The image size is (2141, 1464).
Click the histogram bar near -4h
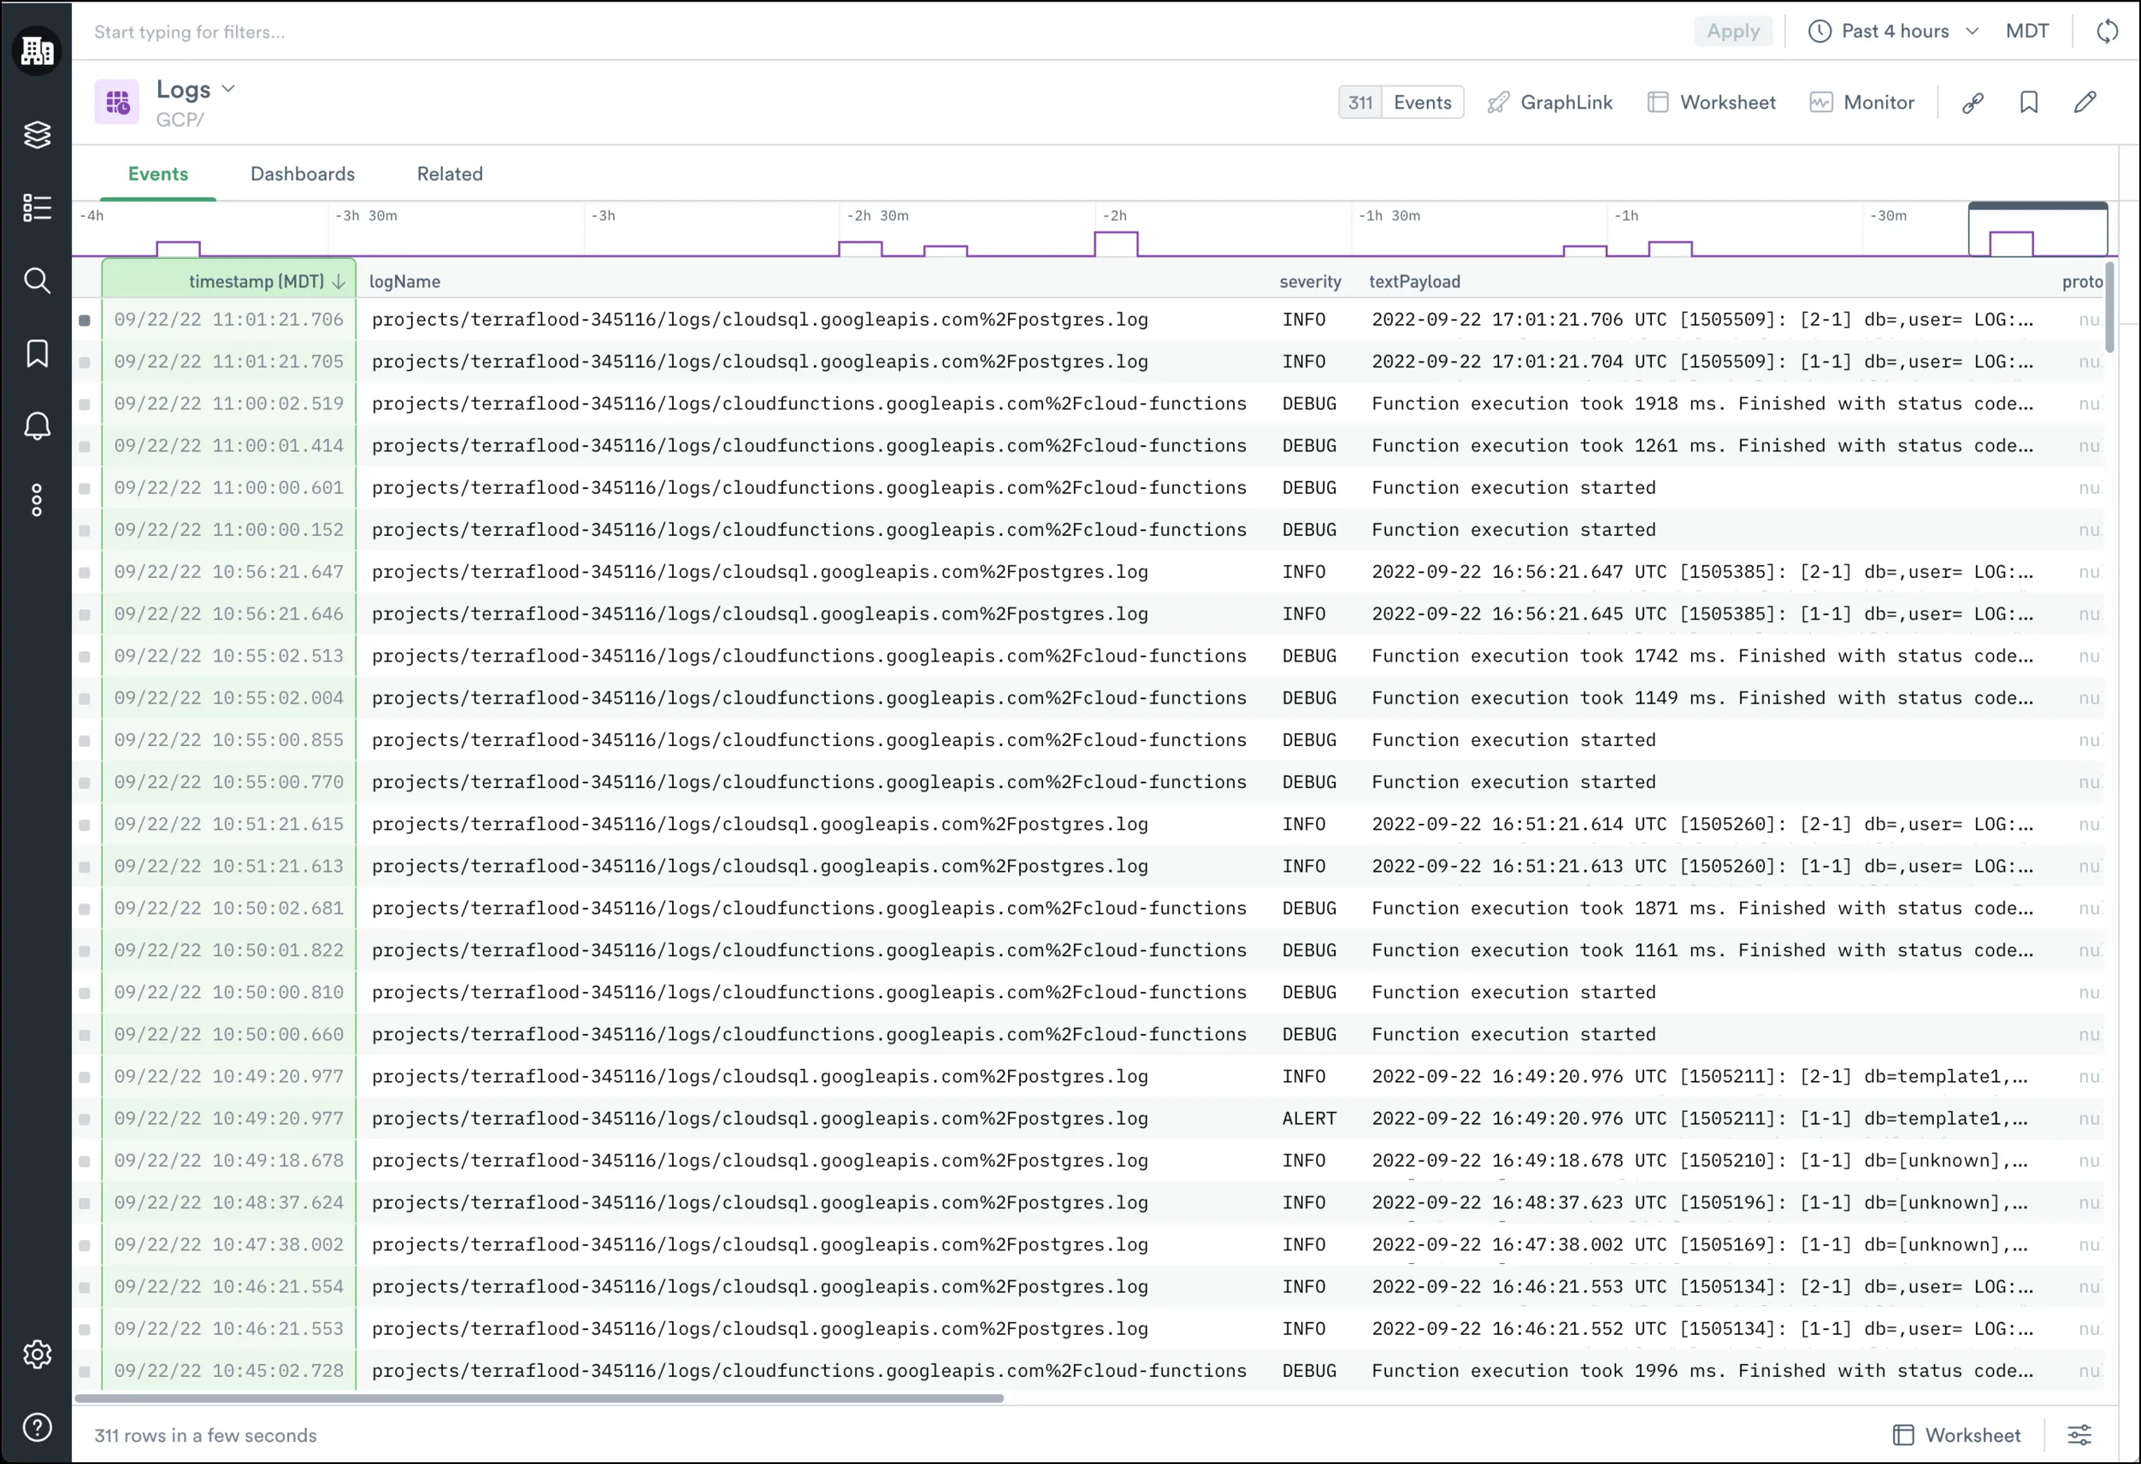(178, 249)
